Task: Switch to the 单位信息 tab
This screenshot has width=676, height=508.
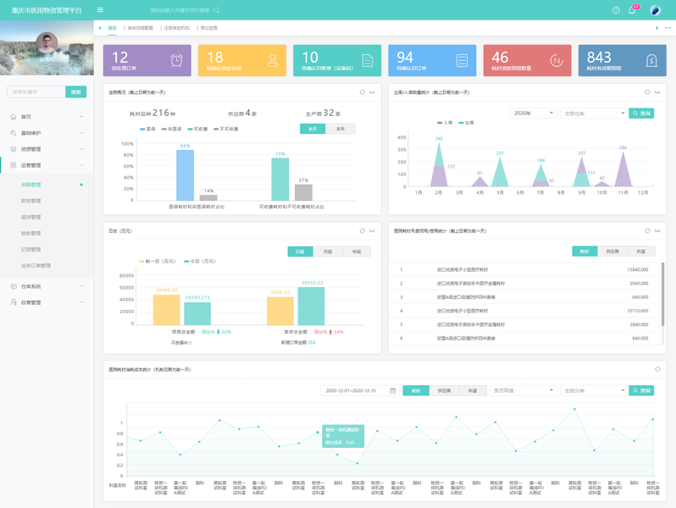Action: [209, 28]
